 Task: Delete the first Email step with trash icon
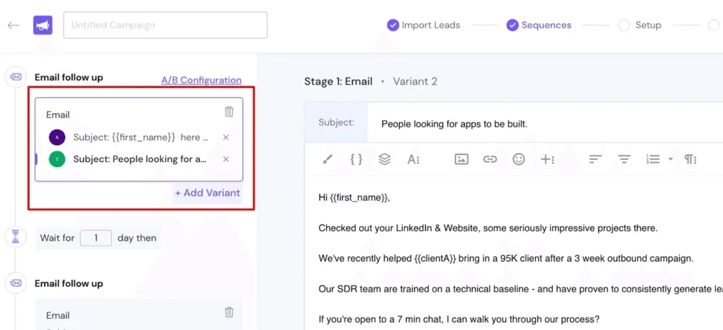click(229, 112)
